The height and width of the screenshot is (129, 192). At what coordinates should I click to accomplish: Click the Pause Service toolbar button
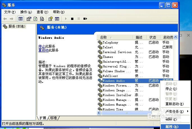(x=79, y=19)
